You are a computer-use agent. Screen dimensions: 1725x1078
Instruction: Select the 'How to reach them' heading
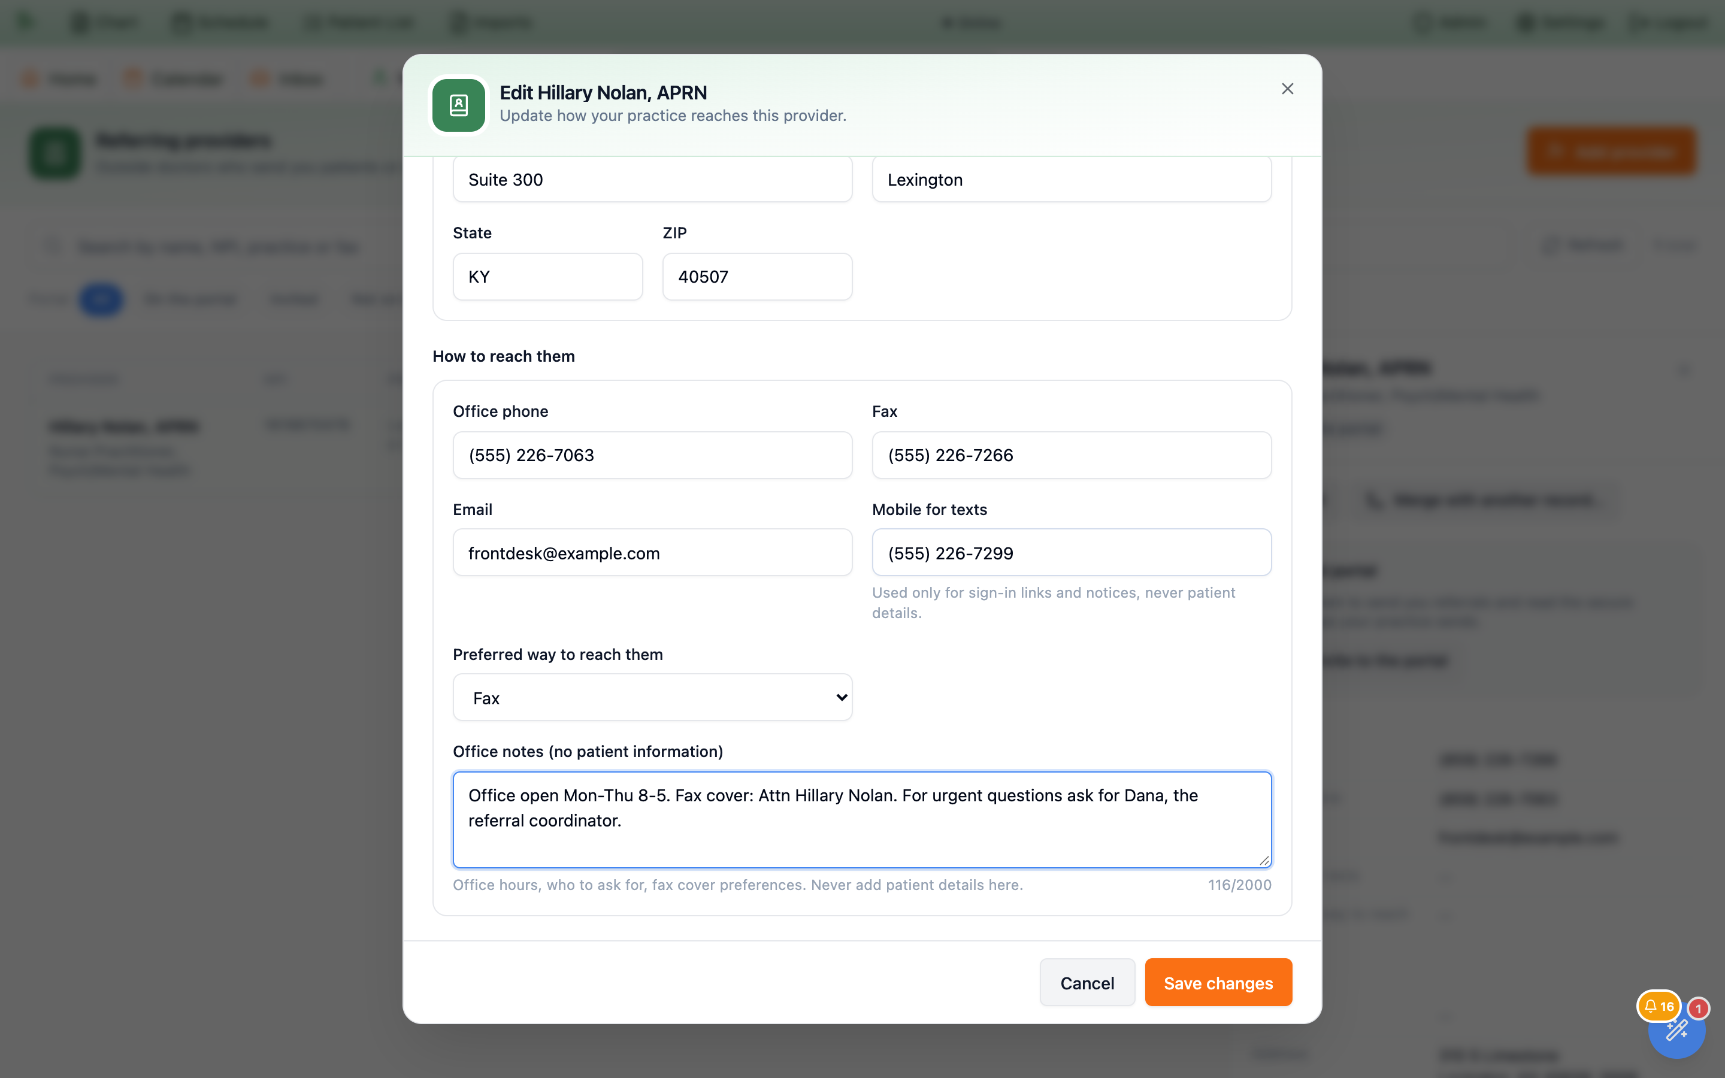pos(503,356)
